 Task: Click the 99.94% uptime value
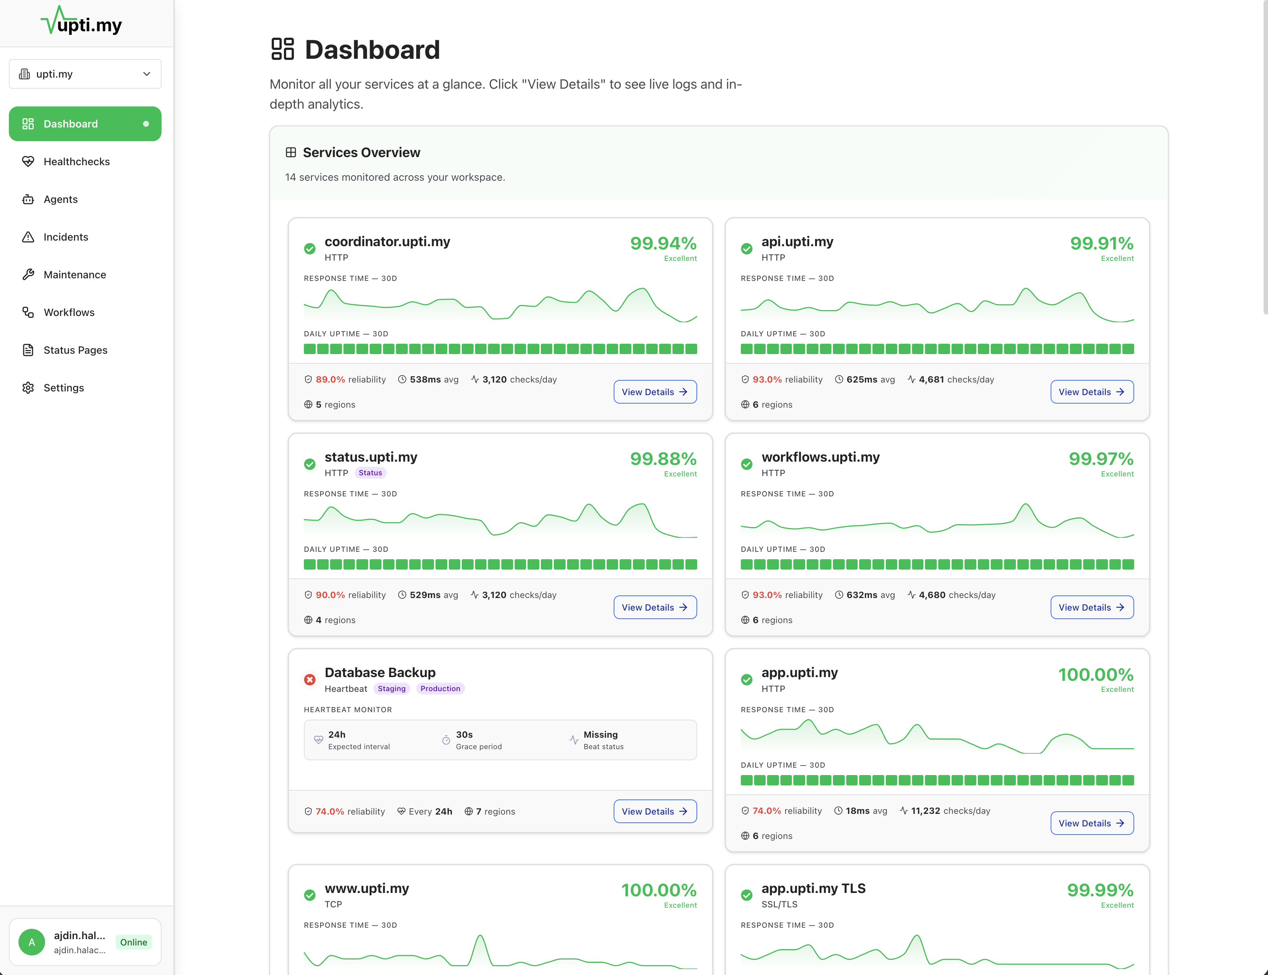[x=663, y=243]
